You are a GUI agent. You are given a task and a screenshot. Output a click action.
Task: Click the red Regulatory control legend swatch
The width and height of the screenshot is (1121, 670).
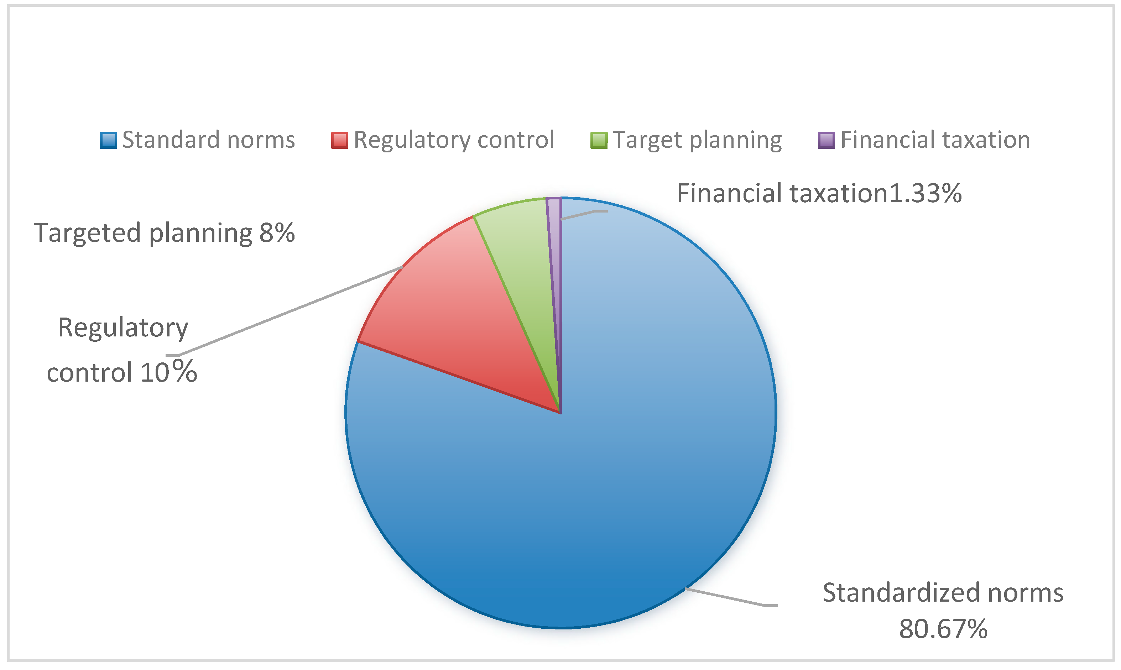[x=339, y=140]
